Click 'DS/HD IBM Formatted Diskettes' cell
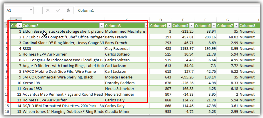The height and width of the screenshot is (118, 263). (63, 106)
